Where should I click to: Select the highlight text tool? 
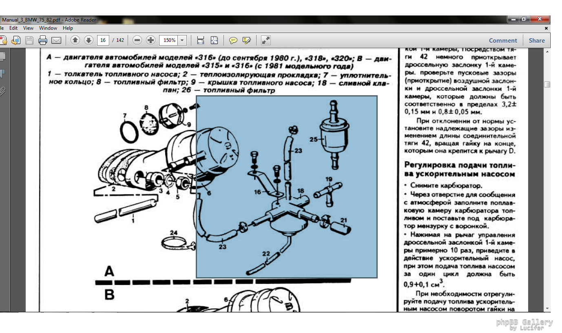[246, 40]
